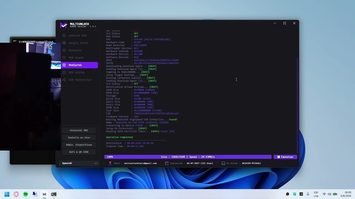The image size is (355, 199).
Task: Open Pantalla en Vivo
Action: coord(79,138)
